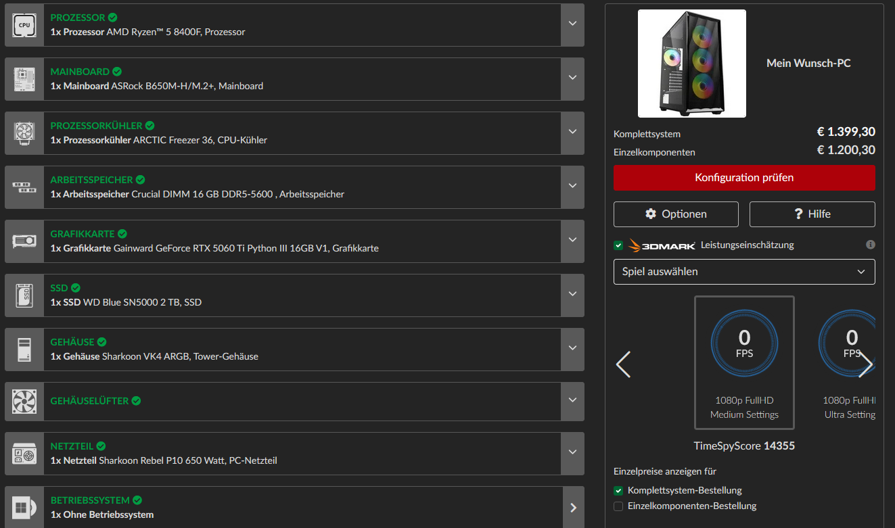The height and width of the screenshot is (528, 895).
Task: Expand the Grafikkarte row chevron
Action: [x=572, y=241]
